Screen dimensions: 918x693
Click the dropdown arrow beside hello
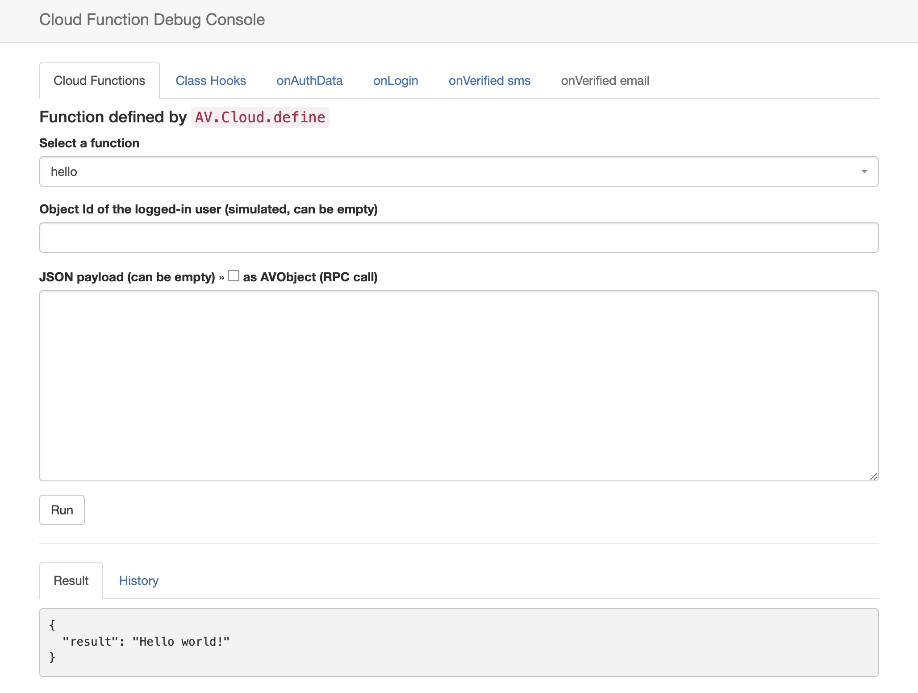(x=864, y=171)
